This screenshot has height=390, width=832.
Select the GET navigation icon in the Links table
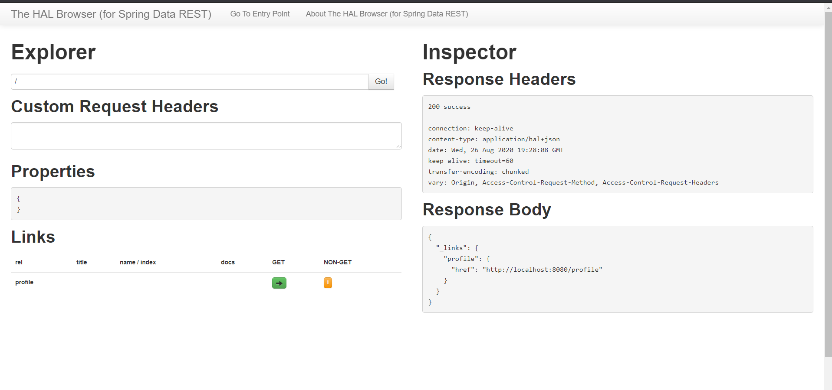(279, 283)
